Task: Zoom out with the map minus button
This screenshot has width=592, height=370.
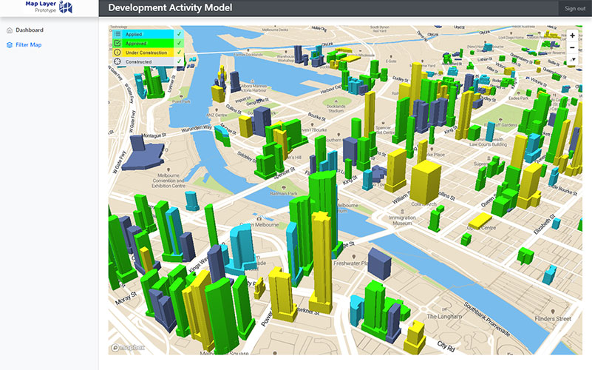Action: [572, 47]
